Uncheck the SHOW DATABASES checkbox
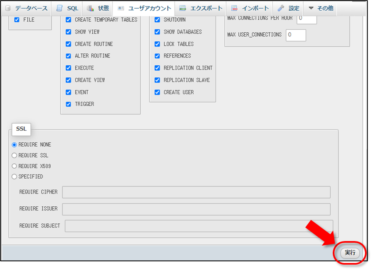The image size is (372, 270). click(157, 32)
